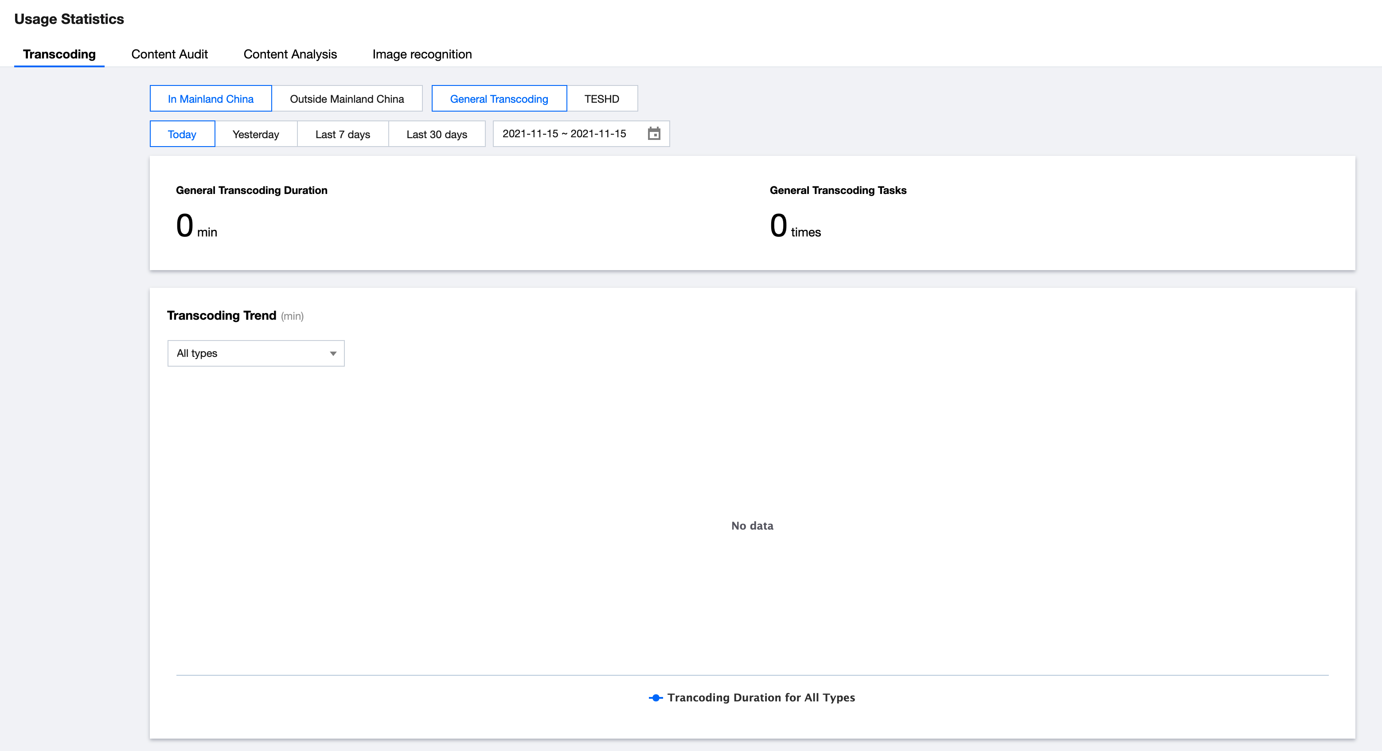Select In Mainland China region
Viewport: 1382px width, 751px height.
[210, 99]
